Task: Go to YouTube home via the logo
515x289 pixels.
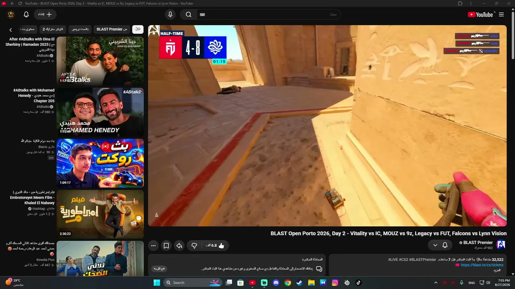Action: pos(480,14)
